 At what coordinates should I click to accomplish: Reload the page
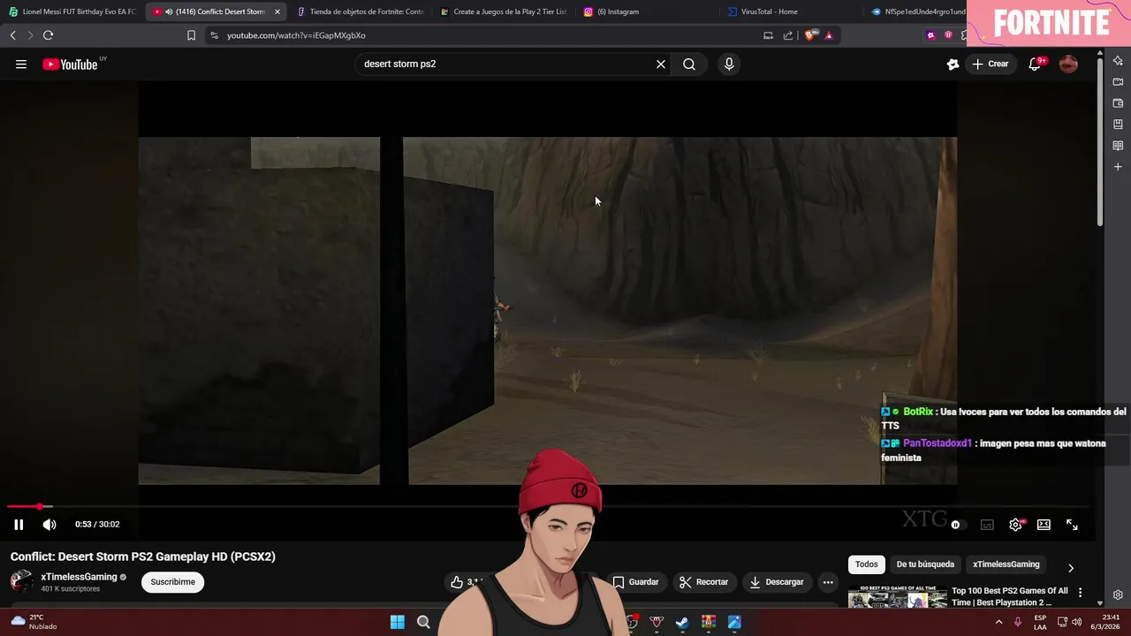(48, 35)
